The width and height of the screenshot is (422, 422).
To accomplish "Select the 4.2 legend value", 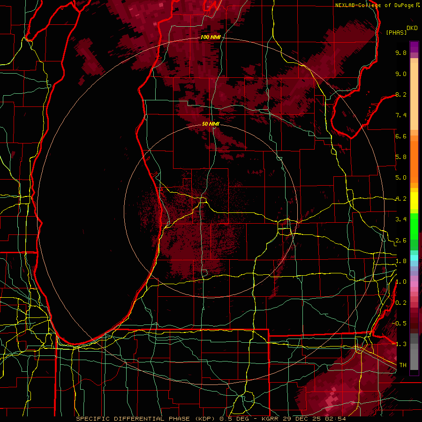I will click(401, 199).
